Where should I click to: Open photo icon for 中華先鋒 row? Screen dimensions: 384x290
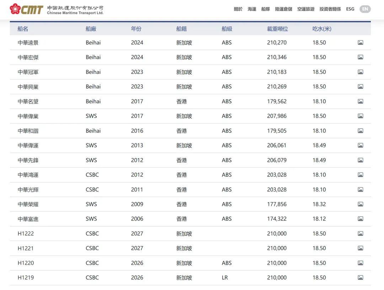[360, 160]
